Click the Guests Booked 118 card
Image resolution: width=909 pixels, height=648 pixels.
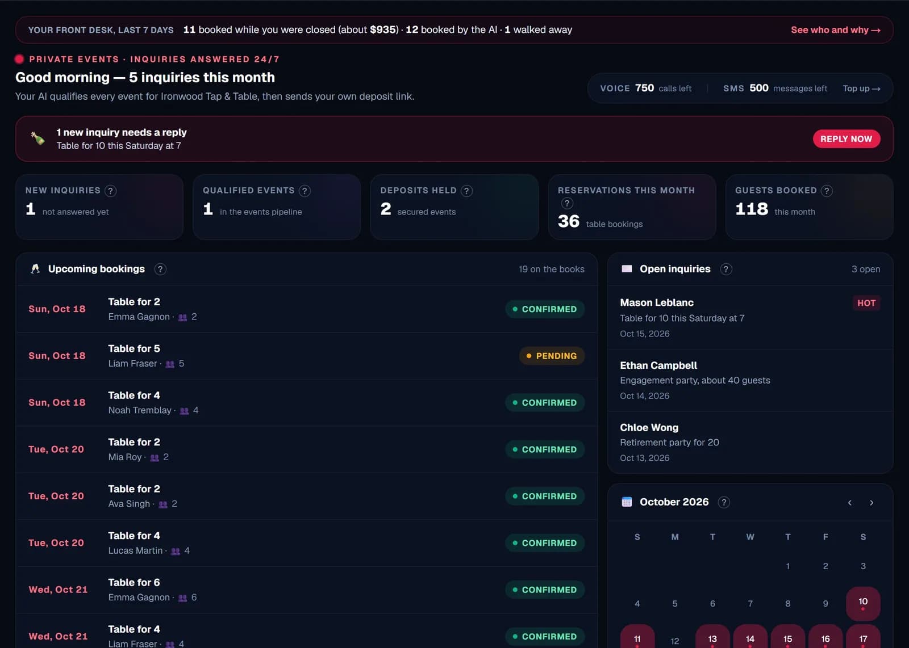(809, 207)
